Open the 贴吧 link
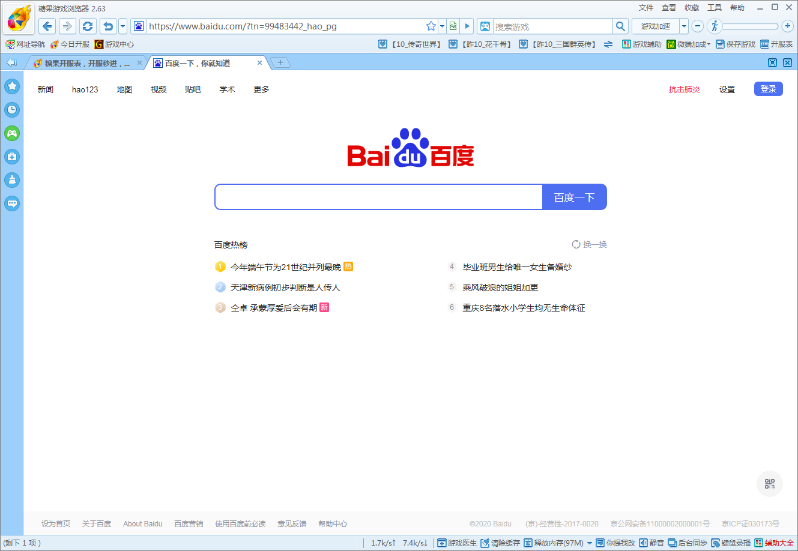Viewport: 798px width, 551px height. [x=193, y=89]
